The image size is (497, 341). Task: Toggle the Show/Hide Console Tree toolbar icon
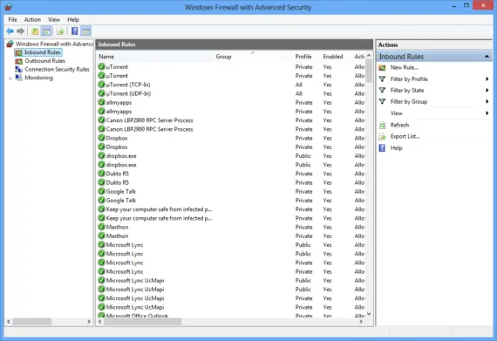pos(46,31)
